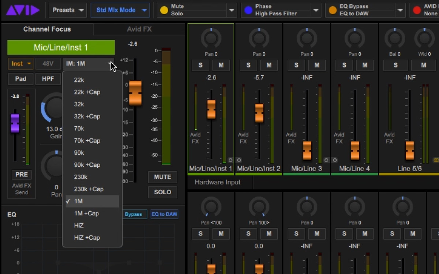The width and height of the screenshot is (439, 274).
Task: Mute the Line 5/6 channel strip
Action: point(424,65)
